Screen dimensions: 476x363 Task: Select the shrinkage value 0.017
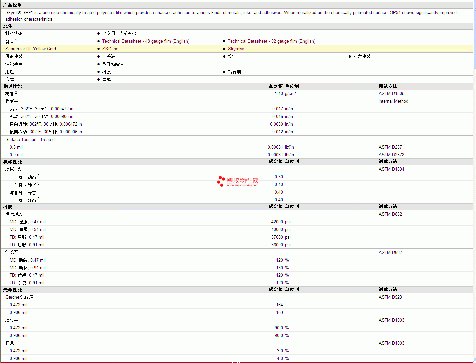tap(278, 109)
